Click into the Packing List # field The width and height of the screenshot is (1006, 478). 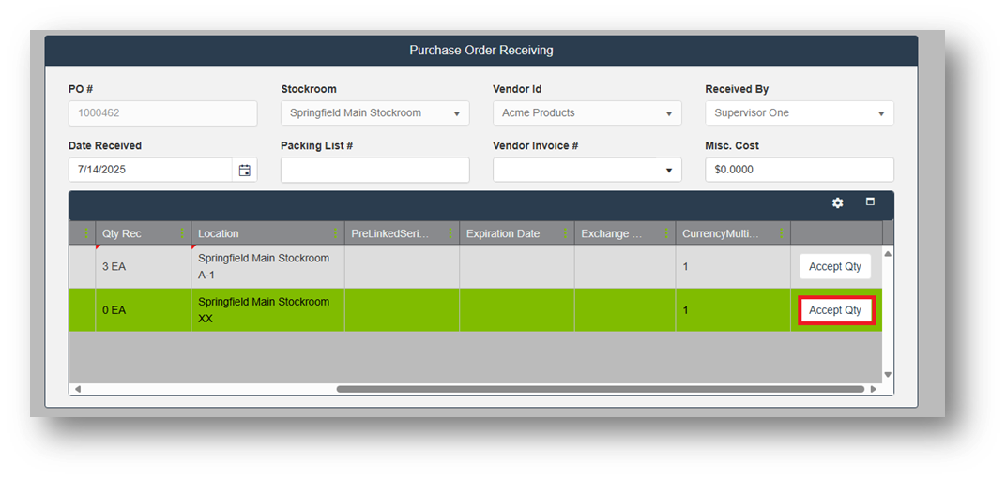(x=374, y=170)
